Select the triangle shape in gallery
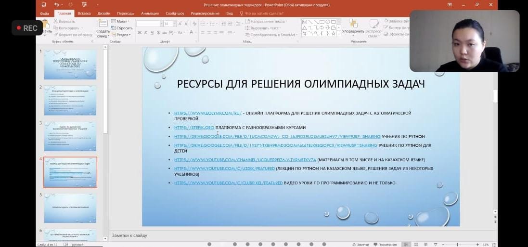The width and height of the screenshot is (528, 247). [304, 27]
